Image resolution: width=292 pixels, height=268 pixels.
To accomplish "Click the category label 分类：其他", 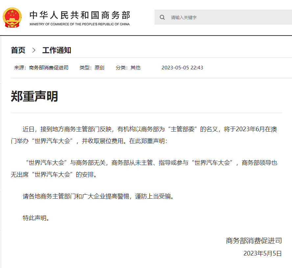I will click(x=128, y=68).
